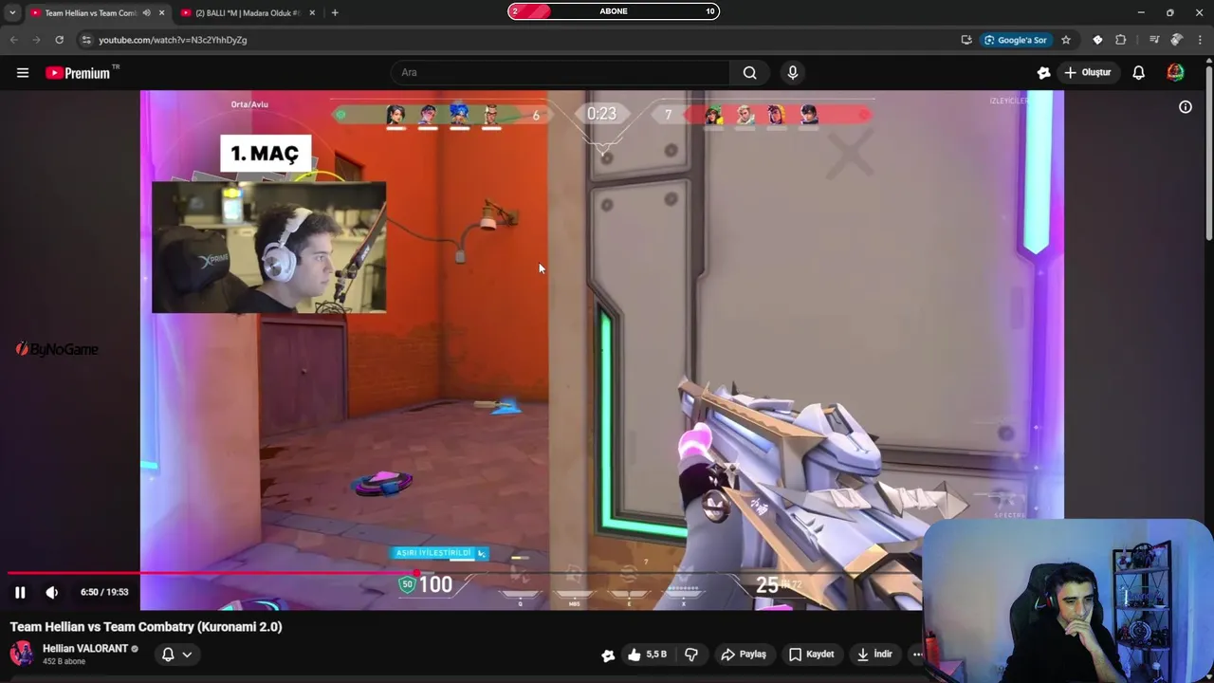Click the Paylaş share button
The width and height of the screenshot is (1214, 683).
coord(744,654)
